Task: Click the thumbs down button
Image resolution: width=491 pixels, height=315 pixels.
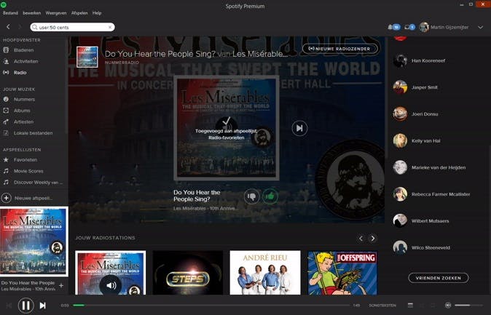Action: [252, 196]
